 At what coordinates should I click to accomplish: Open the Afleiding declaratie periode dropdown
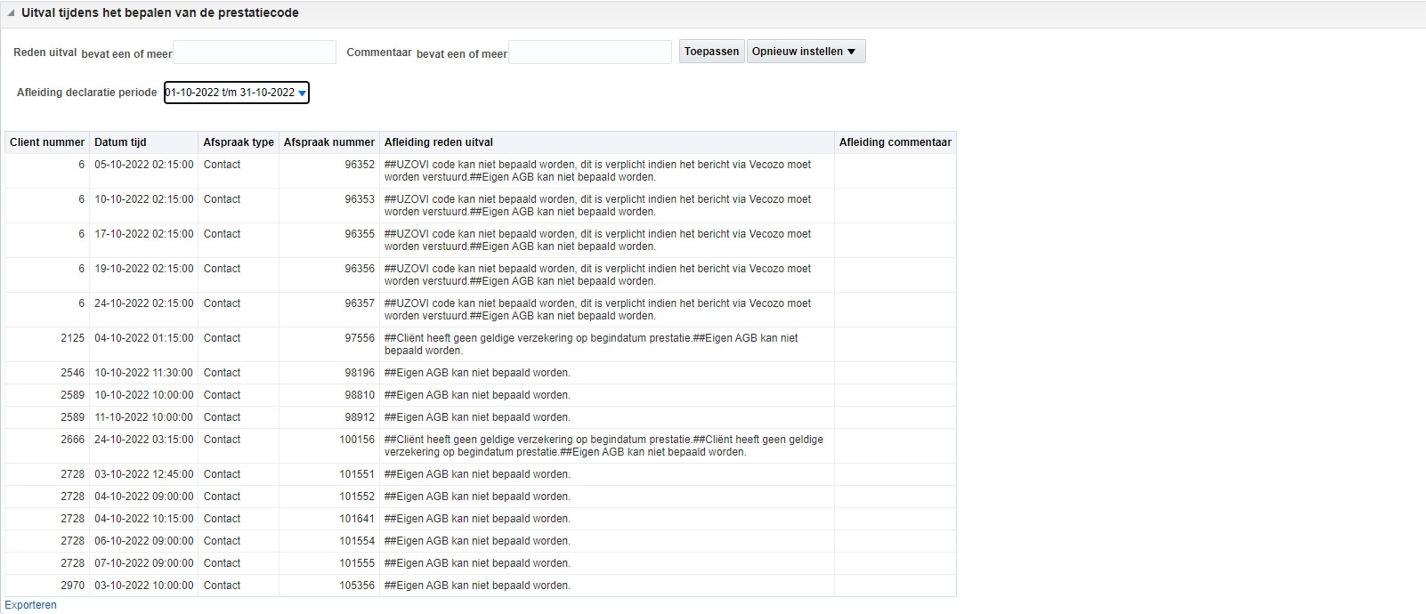click(x=237, y=93)
